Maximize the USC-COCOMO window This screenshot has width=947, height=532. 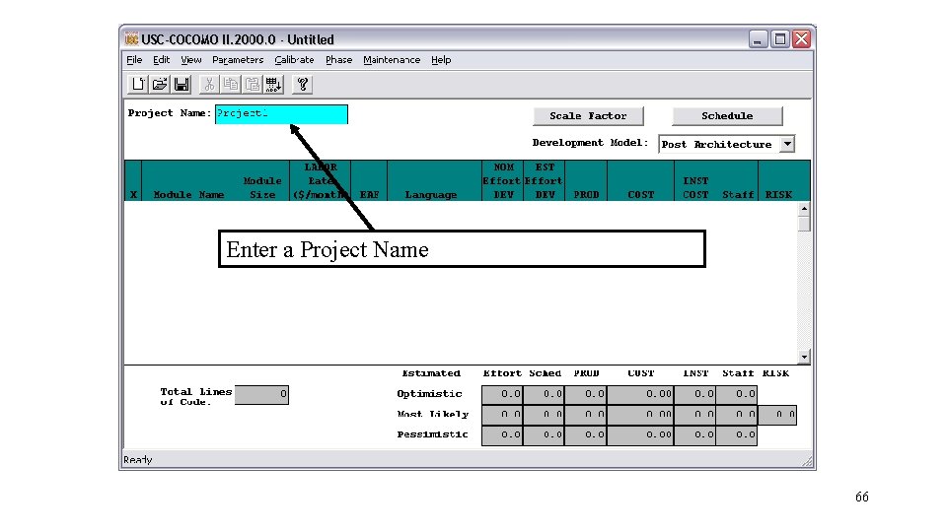779,39
